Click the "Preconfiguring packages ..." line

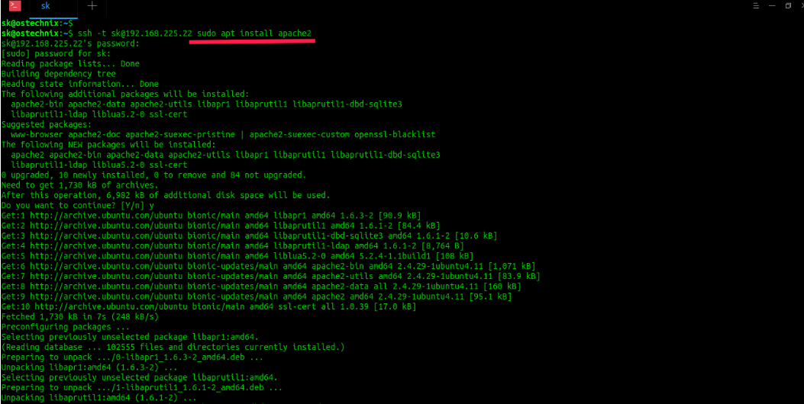coord(56,326)
